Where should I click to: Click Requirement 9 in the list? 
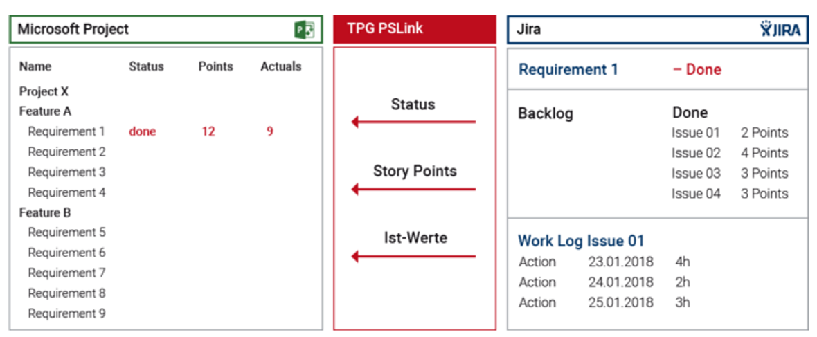66,313
